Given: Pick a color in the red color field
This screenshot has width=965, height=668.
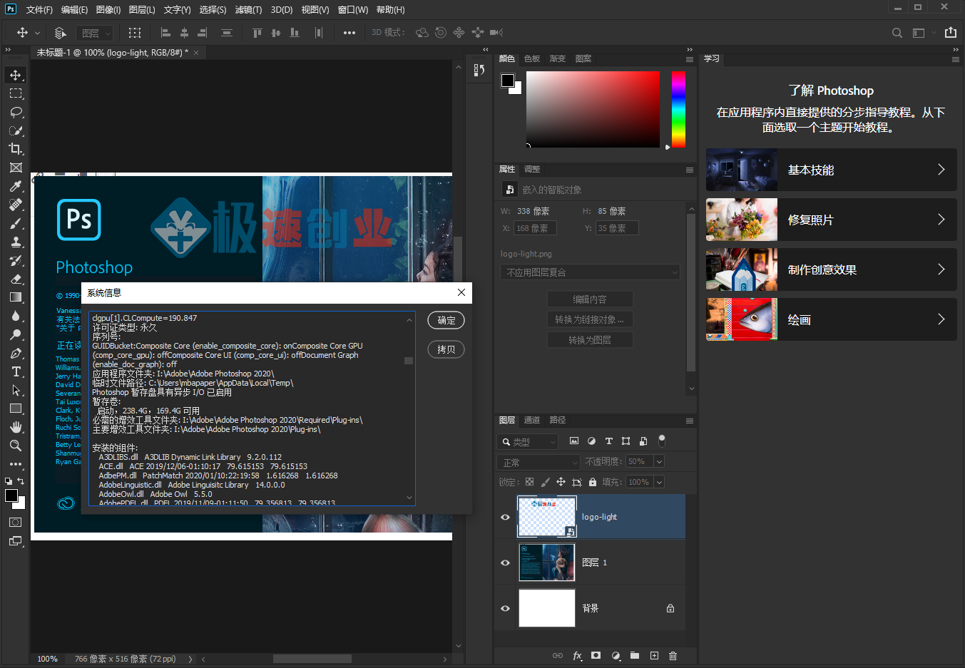Looking at the screenshot, I should click(x=593, y=109).
